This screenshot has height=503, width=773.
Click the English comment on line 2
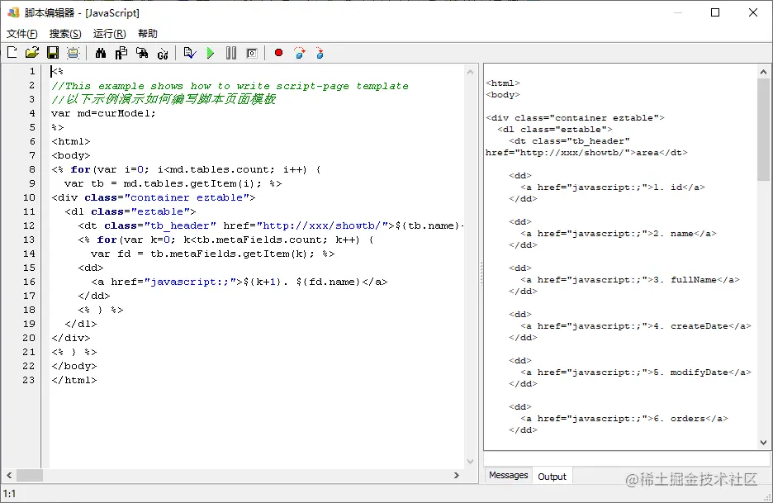tap(230, 85)
